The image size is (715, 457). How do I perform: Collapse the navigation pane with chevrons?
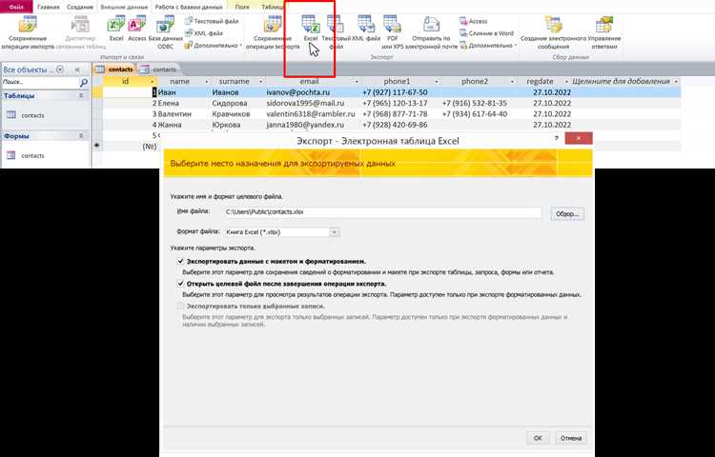click(77, 70)
